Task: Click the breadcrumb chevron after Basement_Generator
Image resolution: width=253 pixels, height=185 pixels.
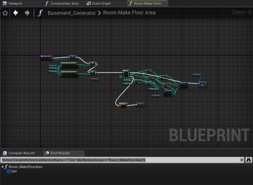Action: point(99,13)
